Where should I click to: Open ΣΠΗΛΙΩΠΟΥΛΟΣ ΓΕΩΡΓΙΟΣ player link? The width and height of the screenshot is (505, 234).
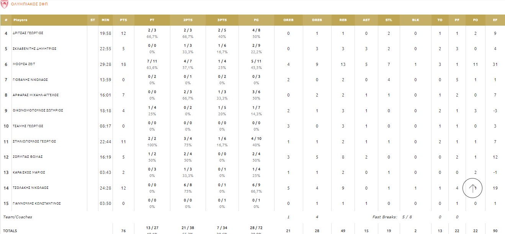[x=34, y=142]
